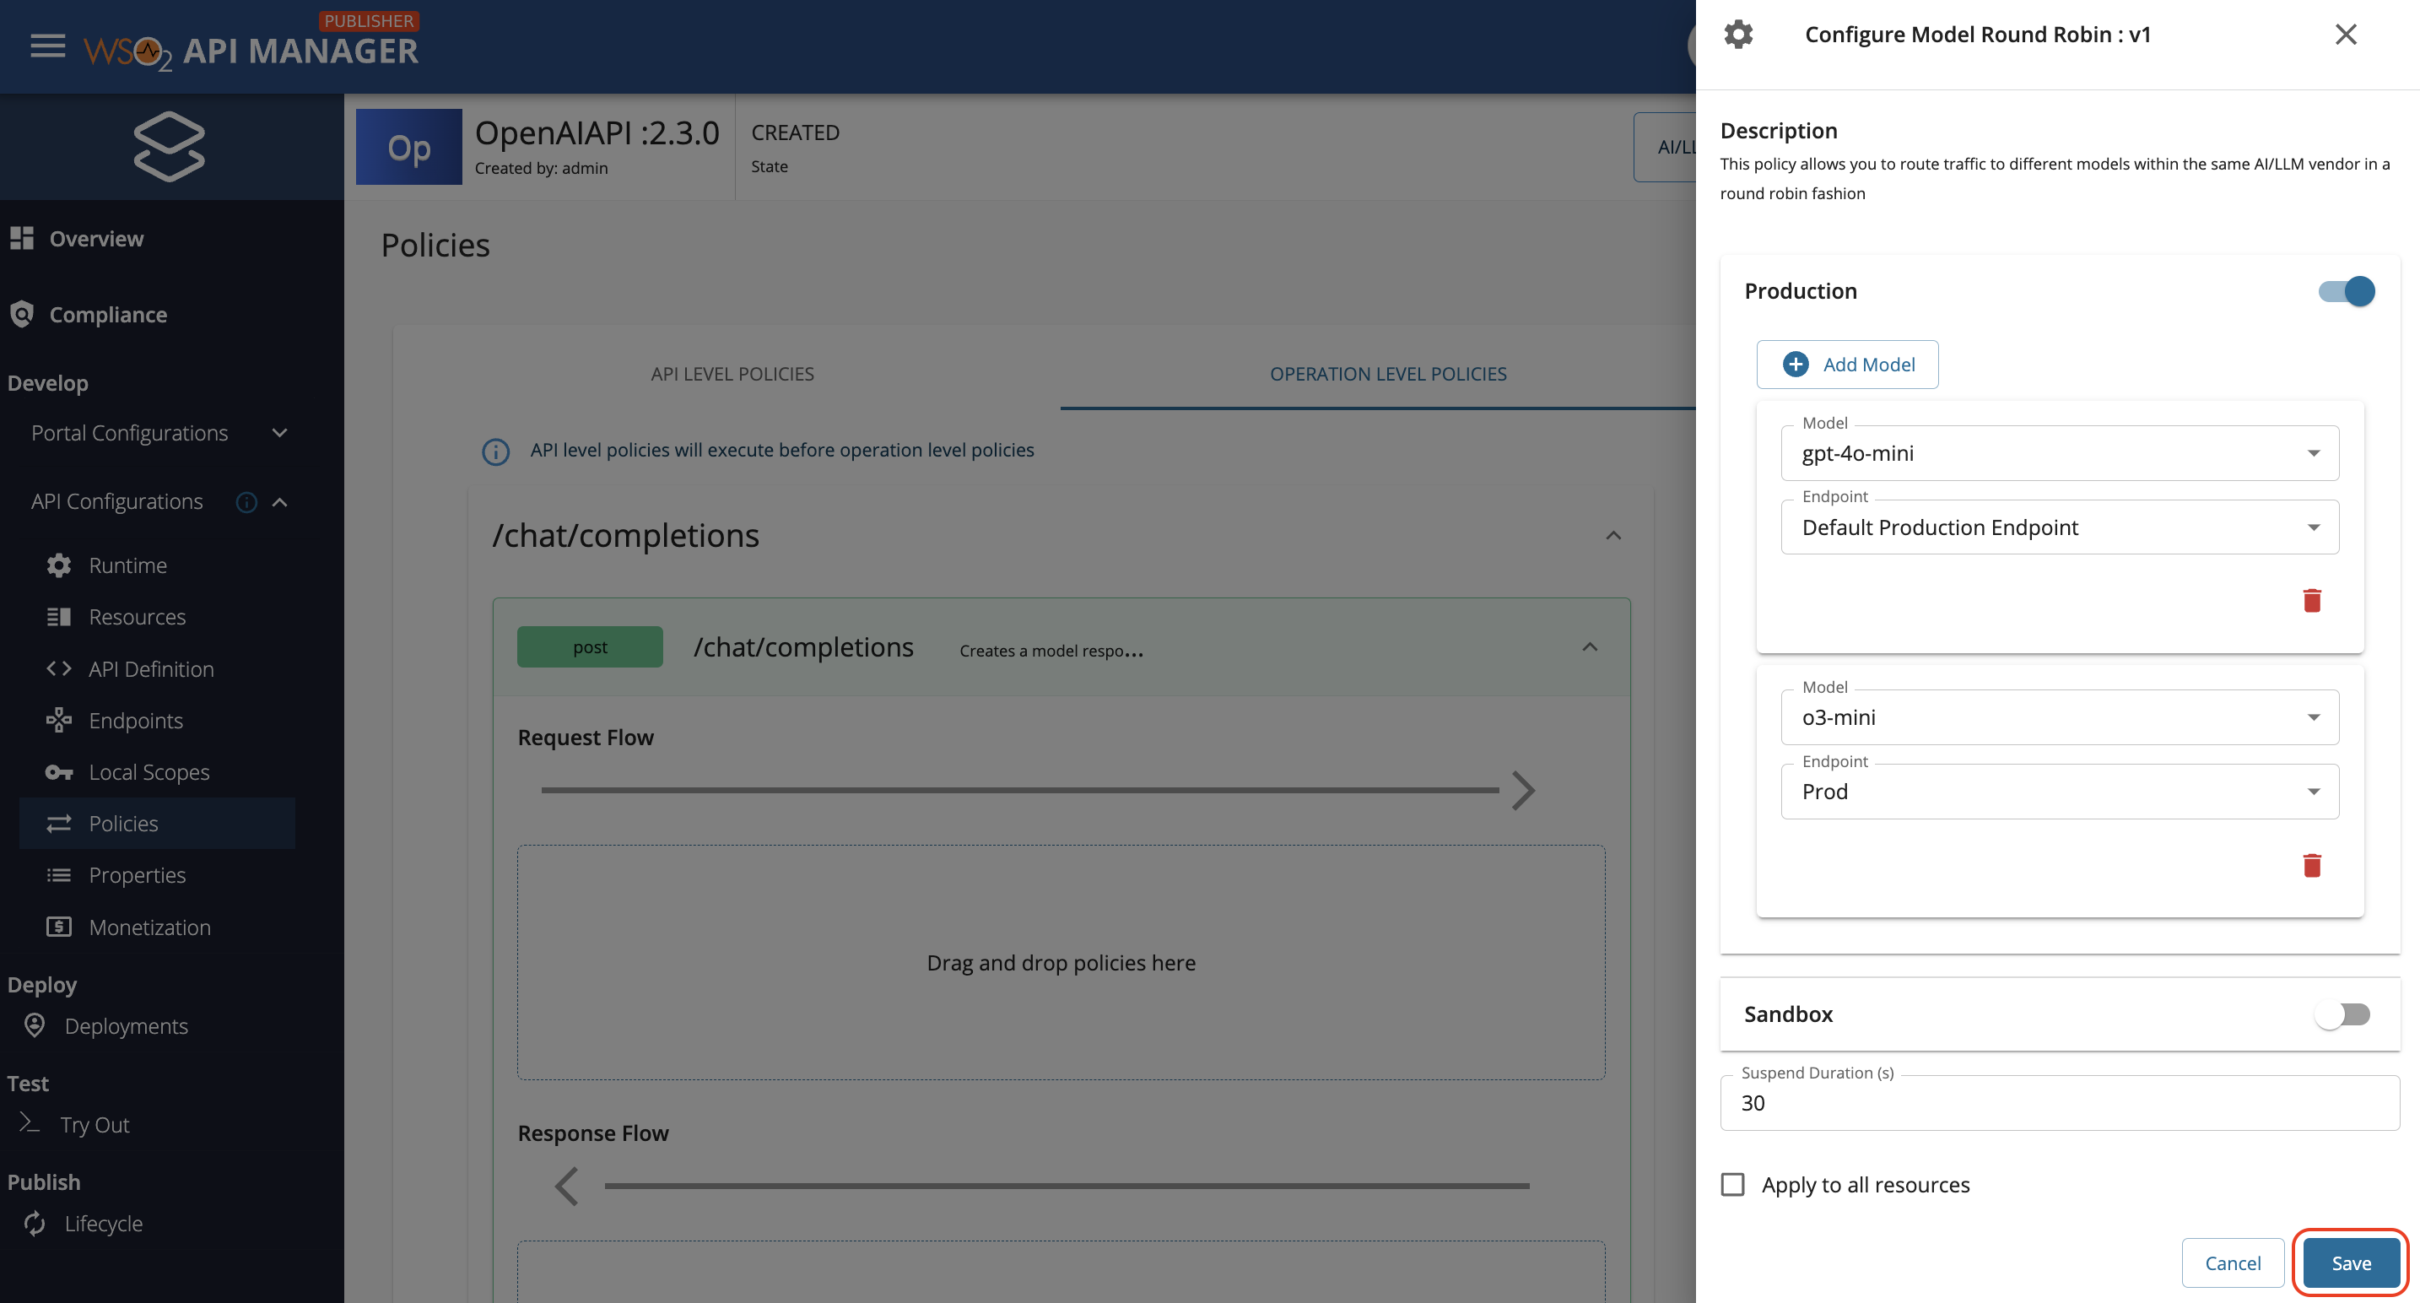This screenshot has height=1303, width=2420.
Task: Open Endpoints in the sidebar
Action: click(135, 721)
